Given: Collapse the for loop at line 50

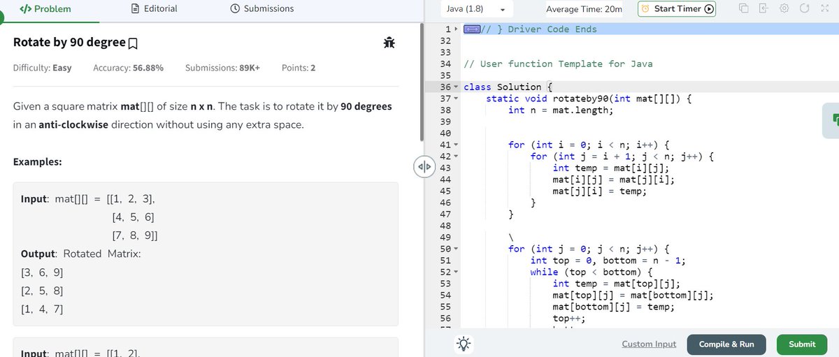Looking at the screenshot, I should [457, 249].
